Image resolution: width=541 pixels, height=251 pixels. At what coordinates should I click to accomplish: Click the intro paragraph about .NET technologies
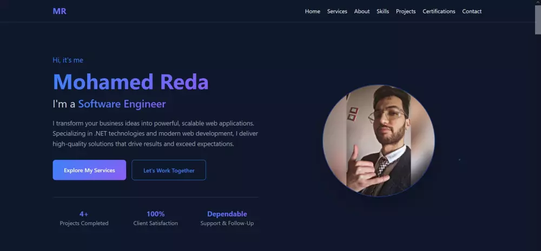[x=155, y=133]
